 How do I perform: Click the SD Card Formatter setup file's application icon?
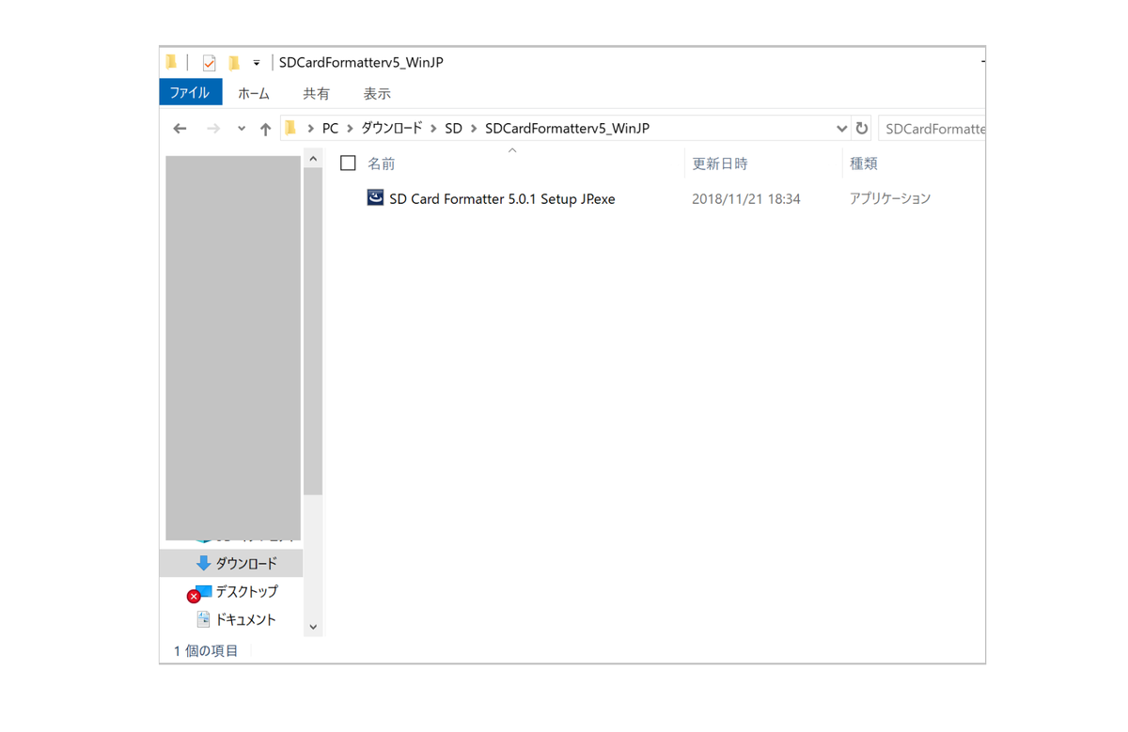click(375, 198)
